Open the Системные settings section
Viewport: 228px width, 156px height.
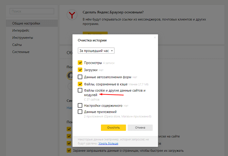click(21, 52)
